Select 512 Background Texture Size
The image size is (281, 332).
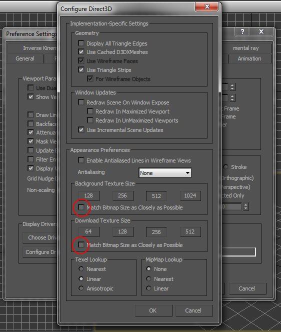(156, 196)
